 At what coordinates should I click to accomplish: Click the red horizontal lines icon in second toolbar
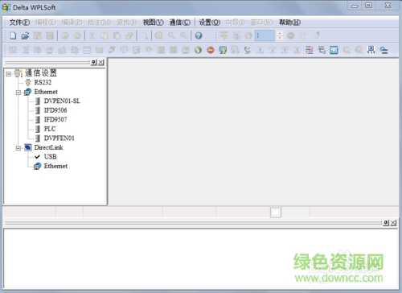click(310, 50)
